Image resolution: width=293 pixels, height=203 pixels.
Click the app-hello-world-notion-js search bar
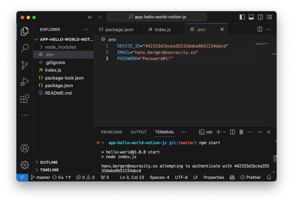[156, 17]
